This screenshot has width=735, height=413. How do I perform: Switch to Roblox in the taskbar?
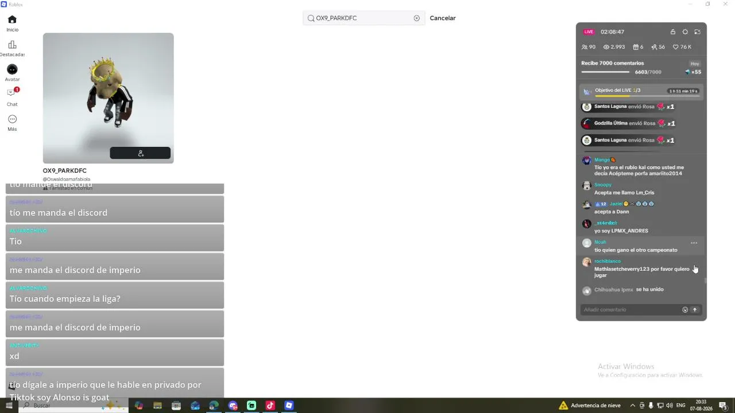coord(289,406)
